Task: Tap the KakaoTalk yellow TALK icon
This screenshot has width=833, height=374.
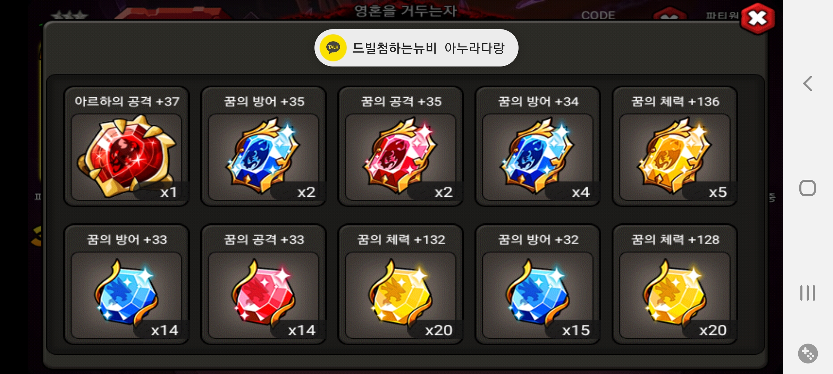Action: click(333, 47)
